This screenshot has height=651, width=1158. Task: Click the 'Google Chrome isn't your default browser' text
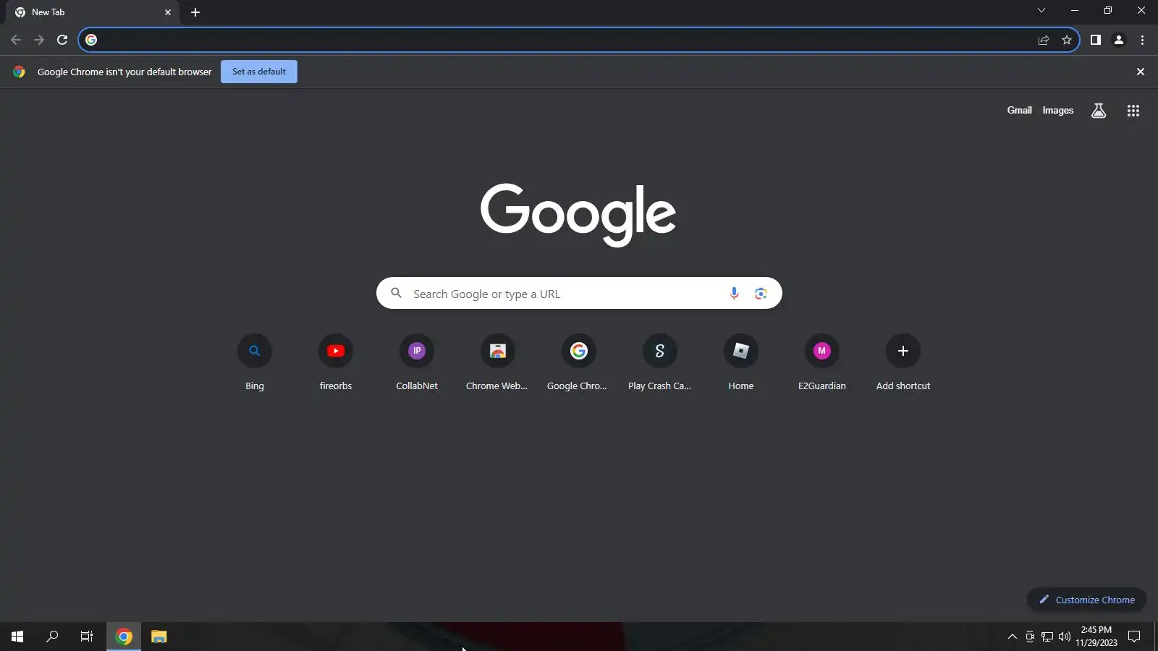pos(124,72)
